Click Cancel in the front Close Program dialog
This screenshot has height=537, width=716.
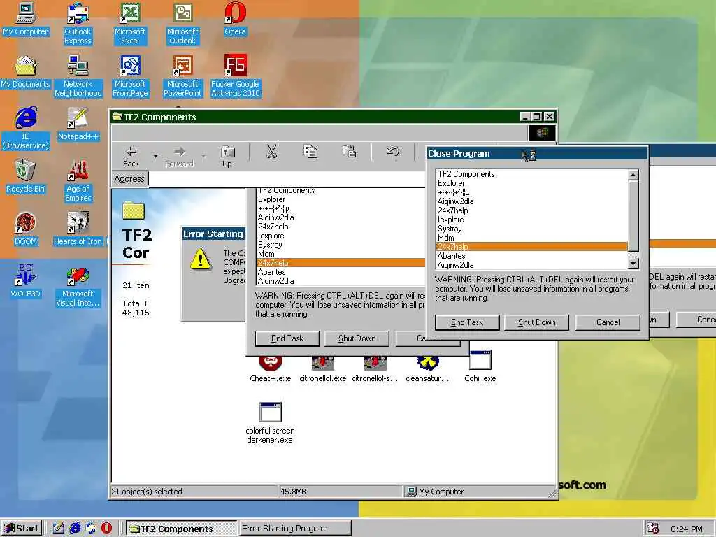[608, 322]
